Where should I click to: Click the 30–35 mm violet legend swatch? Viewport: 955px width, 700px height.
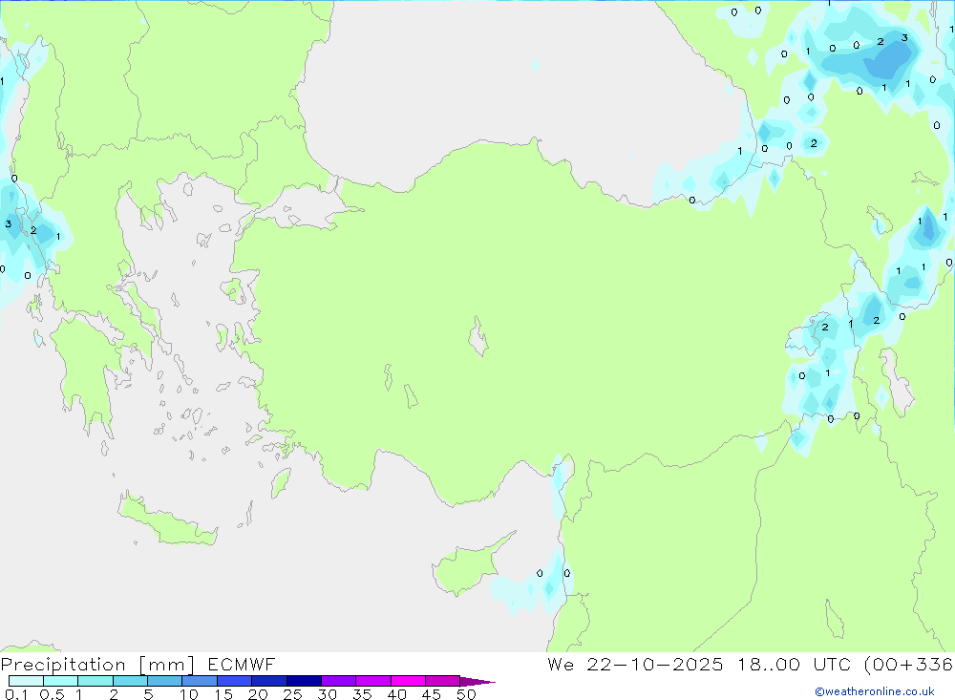pyautogui.click(x=339, y=681)
